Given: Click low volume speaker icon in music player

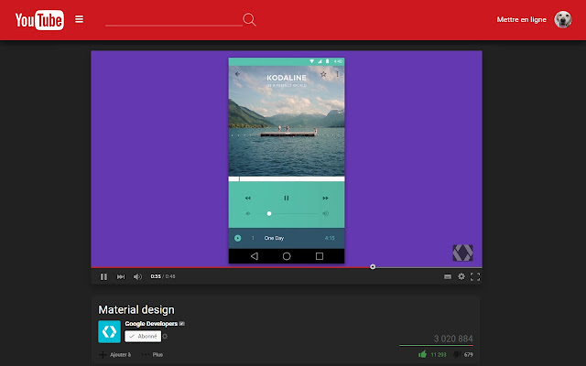Looking at the screenshot, I should pos(248,213).
